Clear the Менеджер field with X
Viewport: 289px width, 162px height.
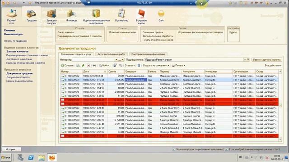click(x=123, y=60)
